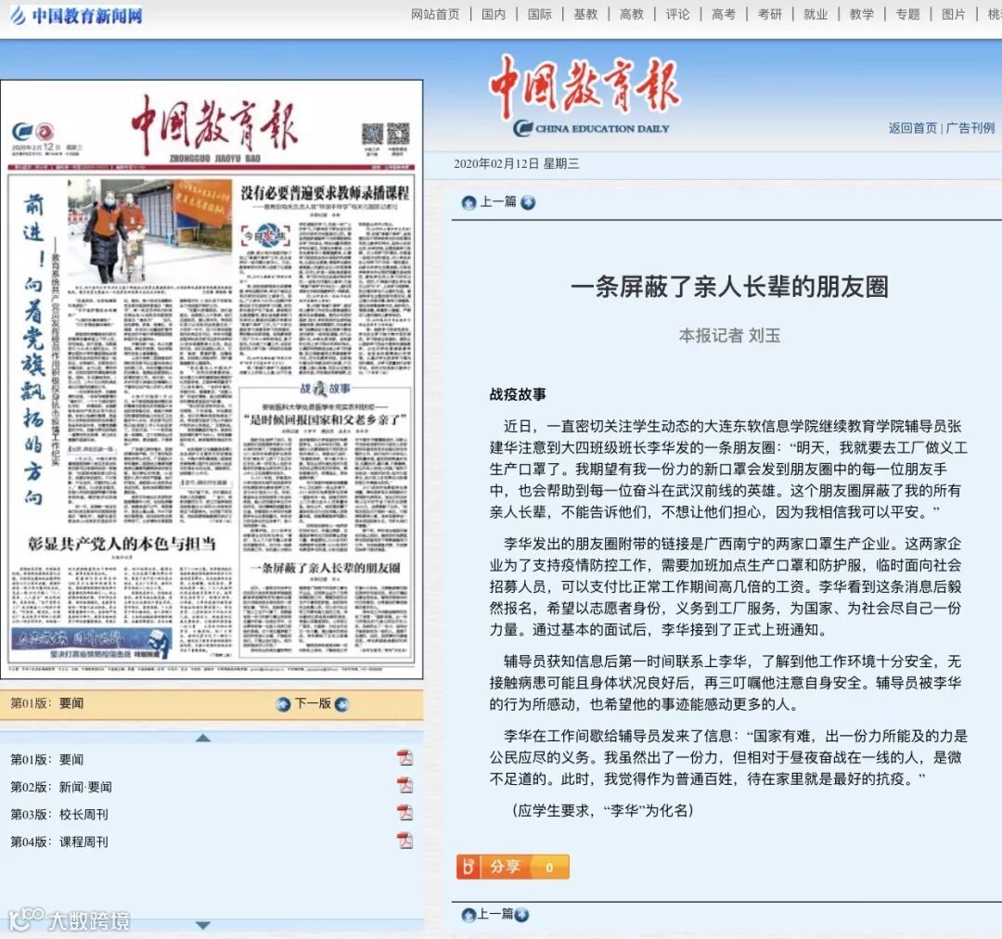Click the 中国教育报 China Education Daily header logo

point(584,96)
